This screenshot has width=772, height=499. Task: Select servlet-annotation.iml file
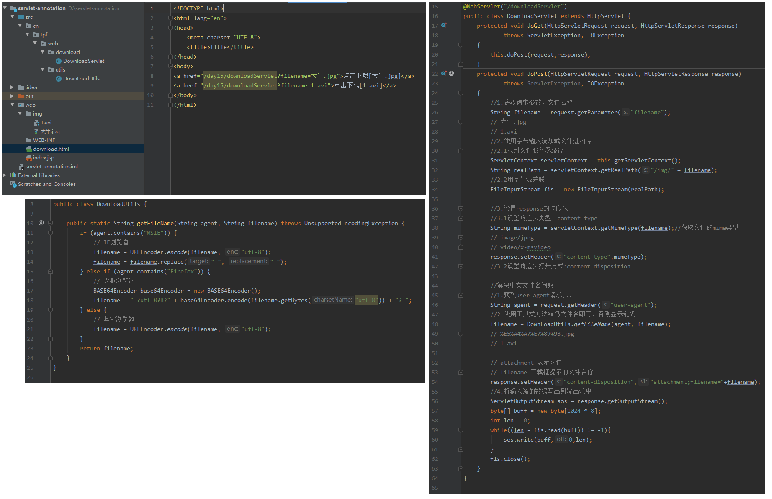(51, 167)
